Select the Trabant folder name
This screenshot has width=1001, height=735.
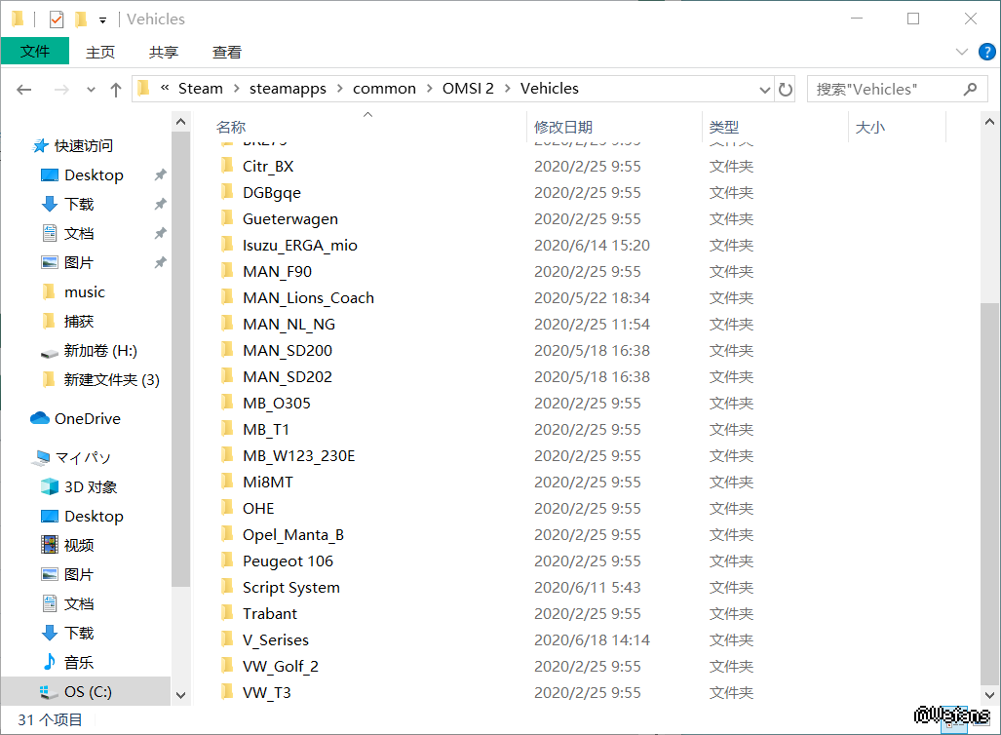point(270,614)
